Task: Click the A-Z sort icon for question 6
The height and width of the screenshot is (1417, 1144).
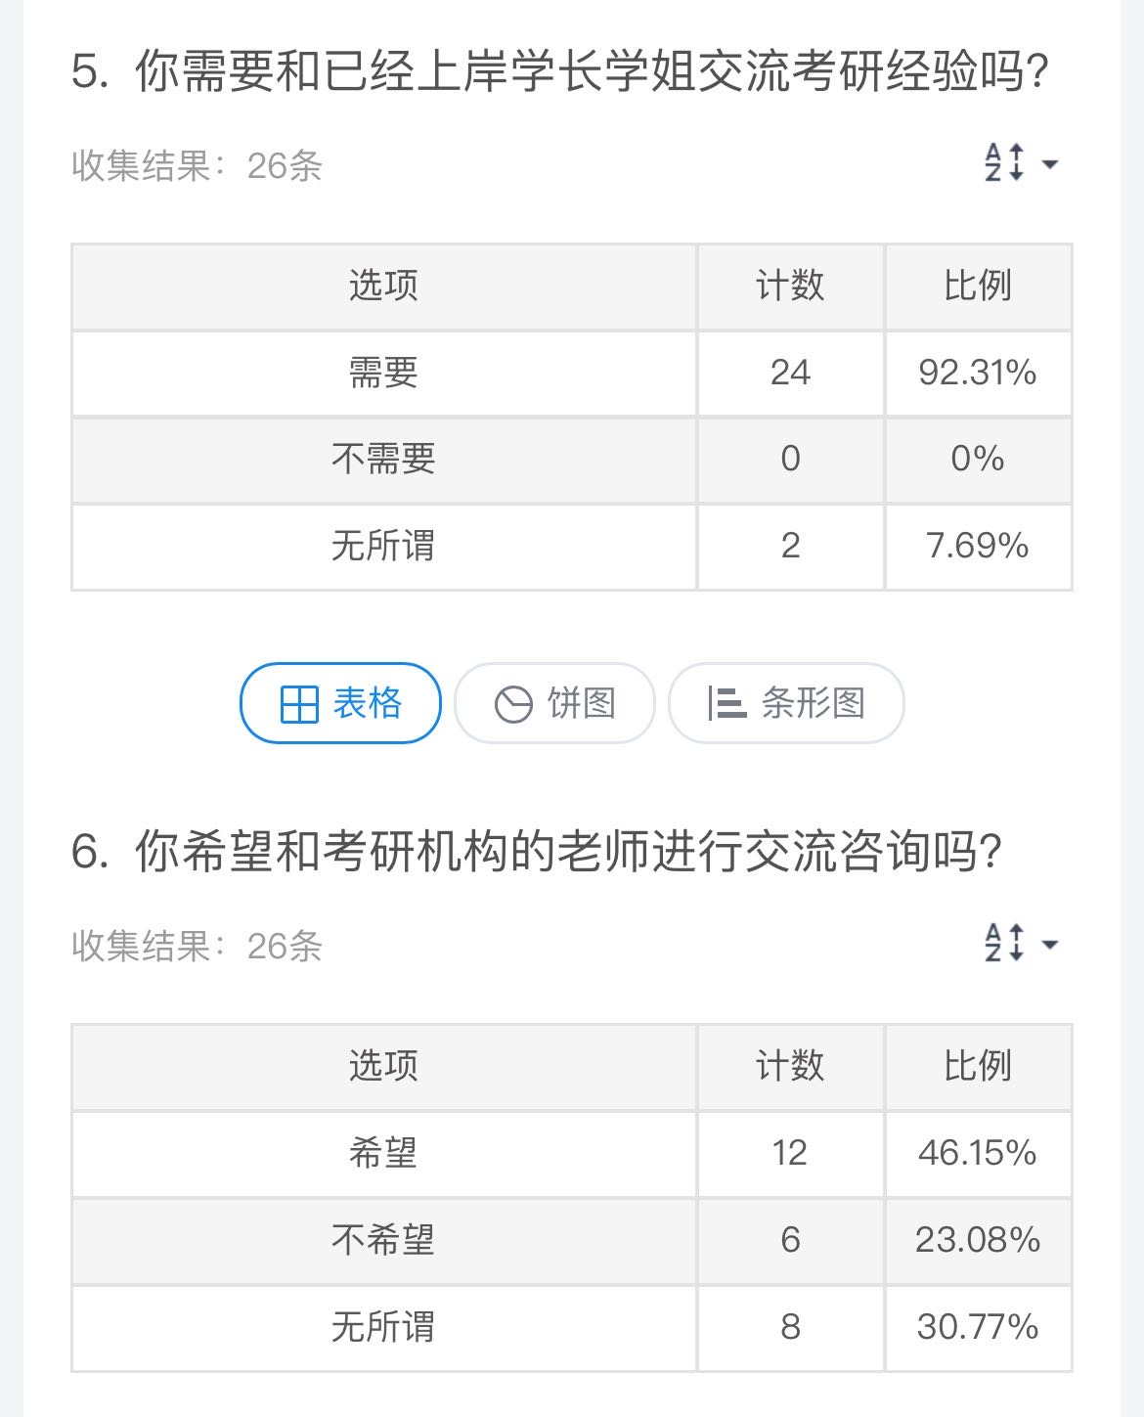Action: [1004, 943]
